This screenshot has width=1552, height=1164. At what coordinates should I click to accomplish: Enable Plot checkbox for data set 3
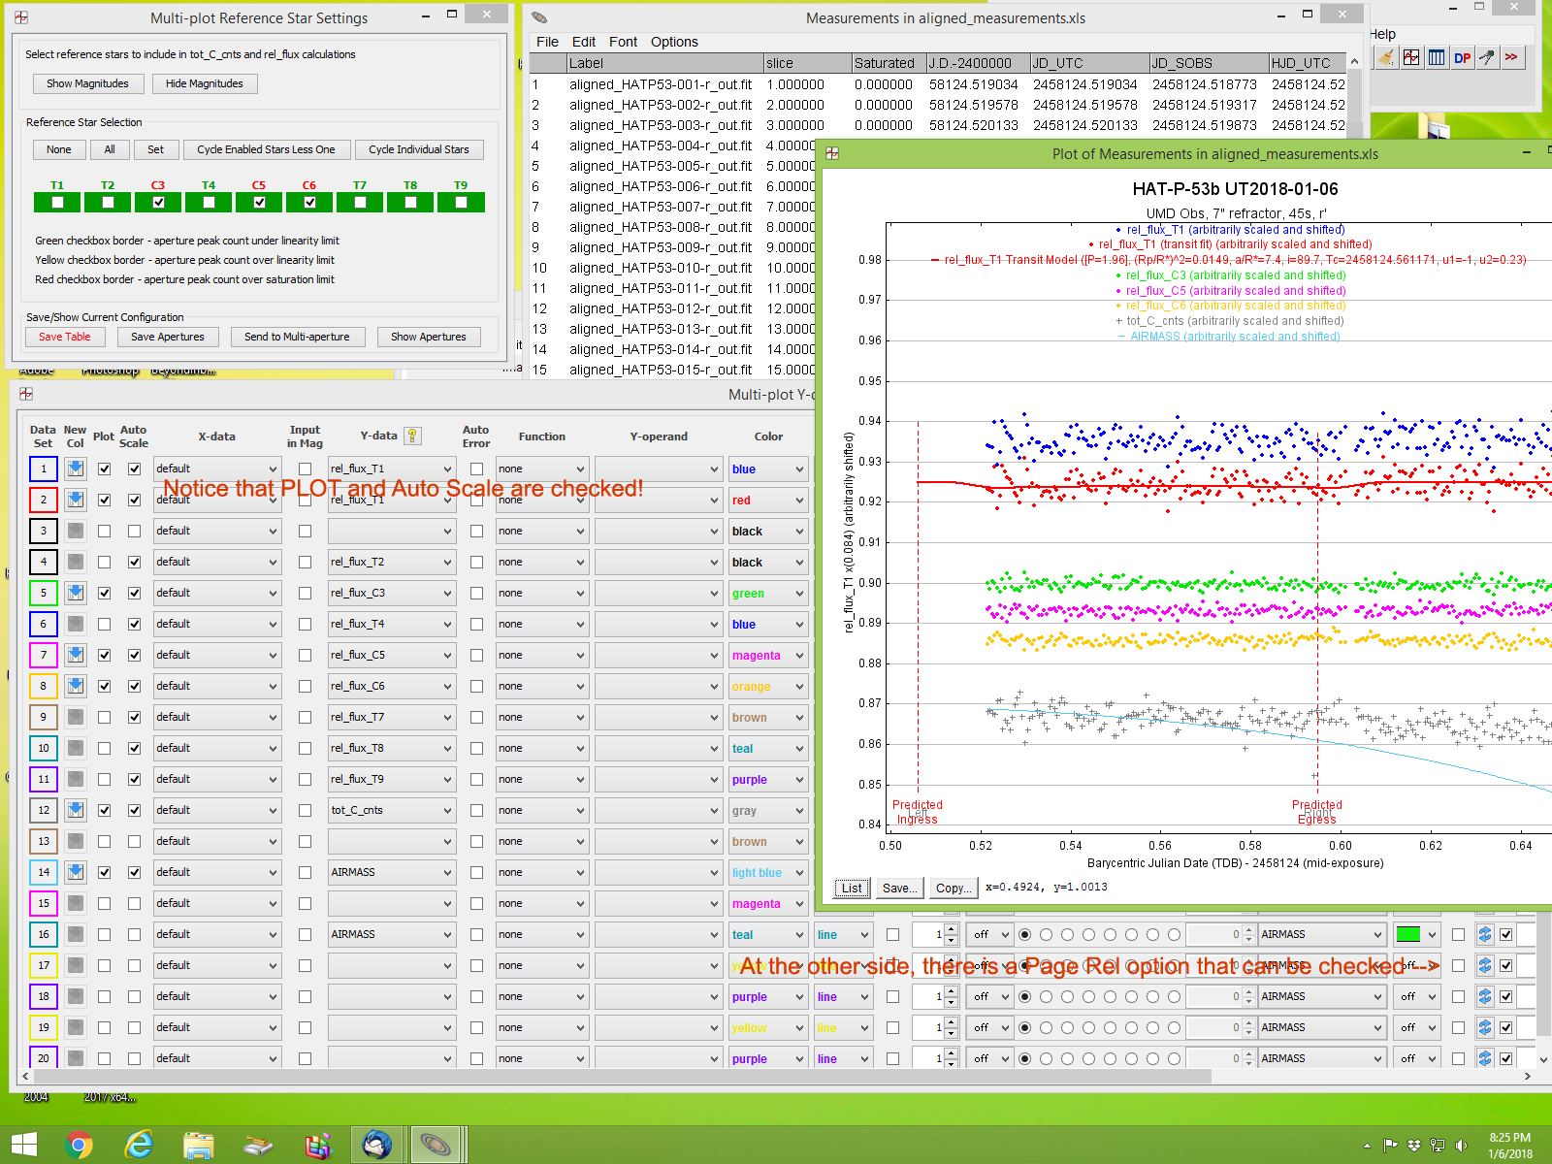[x=105, y=532]
